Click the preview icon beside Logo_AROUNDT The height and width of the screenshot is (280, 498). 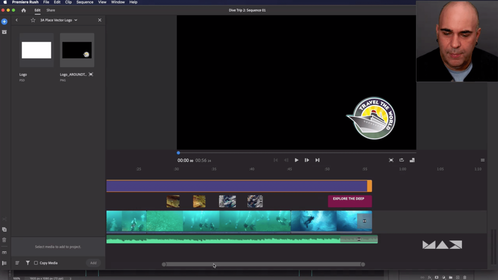coord(91,74)
